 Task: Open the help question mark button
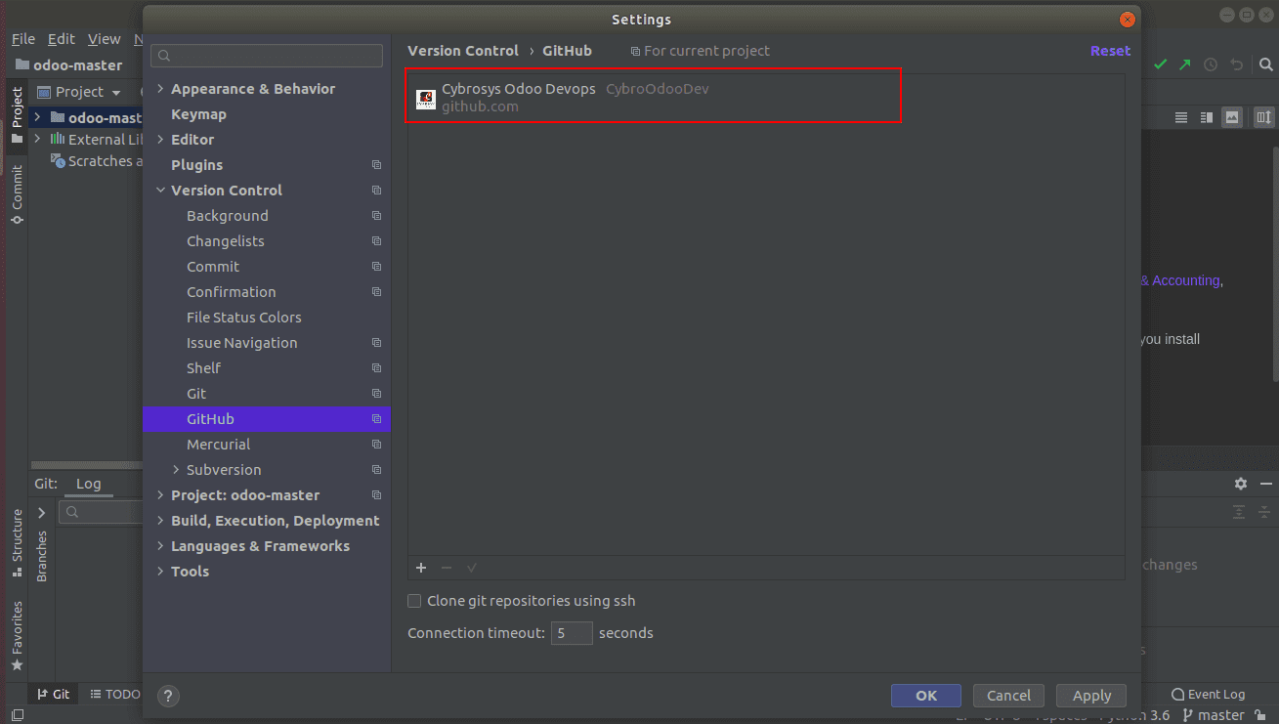click(x=168, y=696)
